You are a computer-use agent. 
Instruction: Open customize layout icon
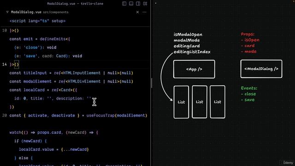click(x=145, y=4)
